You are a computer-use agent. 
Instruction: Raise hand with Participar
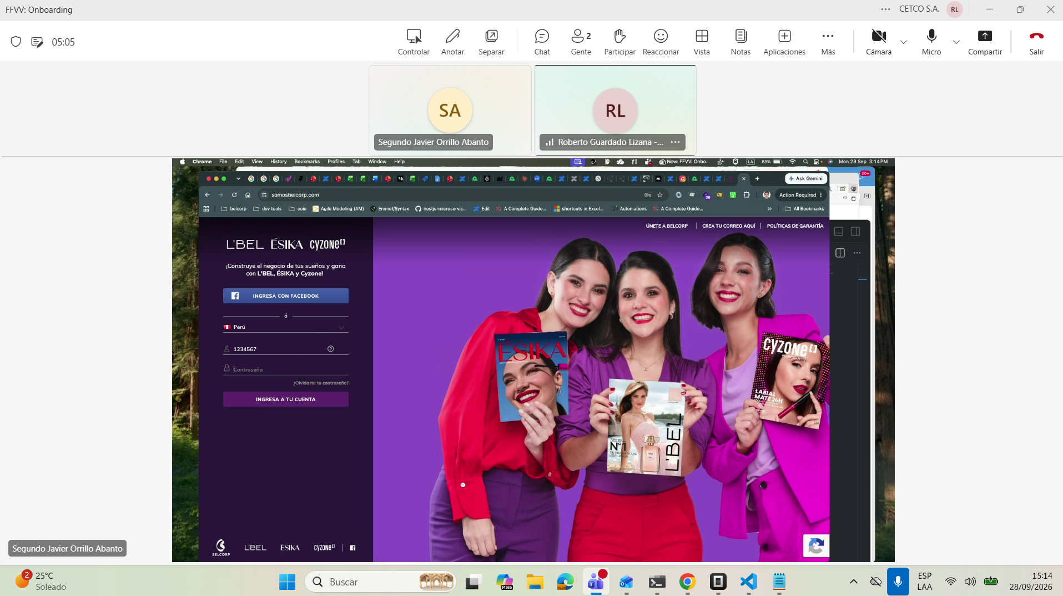click(x=619, y=42)
